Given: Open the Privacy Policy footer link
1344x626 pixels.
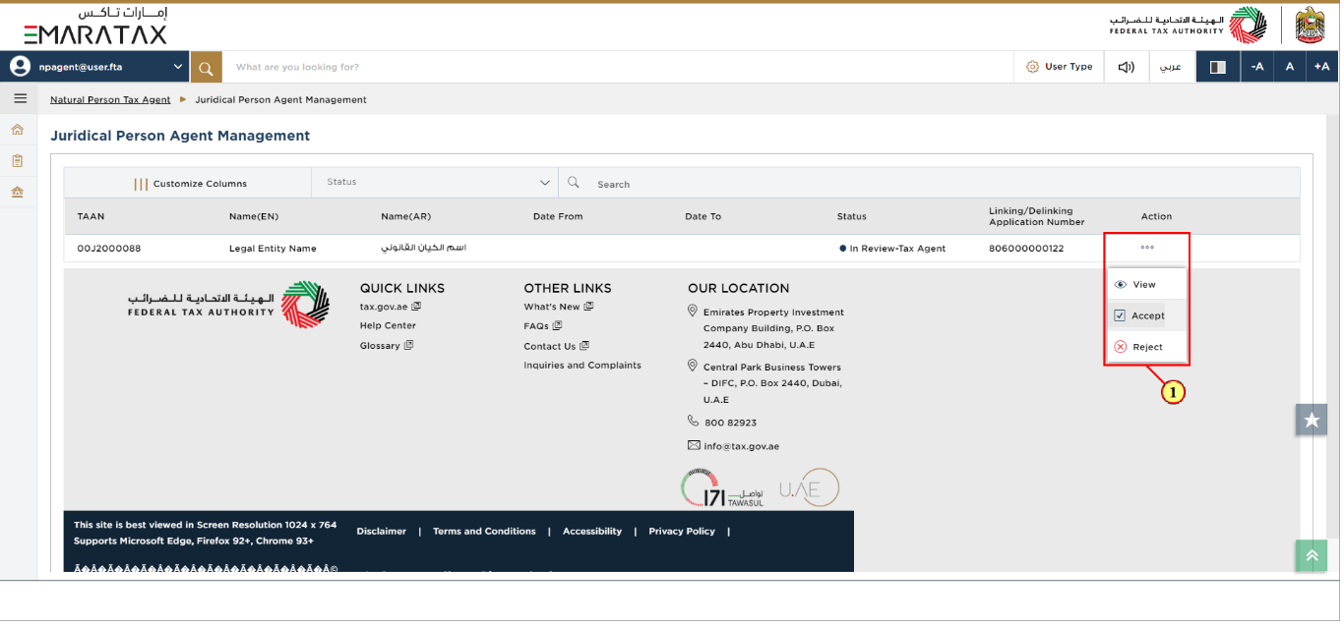Looking at the screenshot, I should click(x=682, y=531).
